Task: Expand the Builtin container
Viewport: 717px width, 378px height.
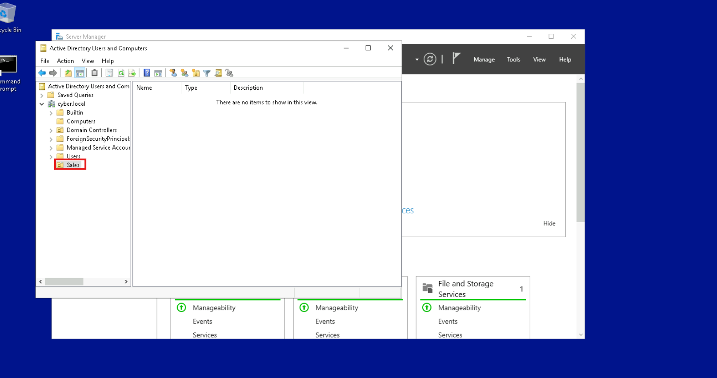Action: [51, 113]
